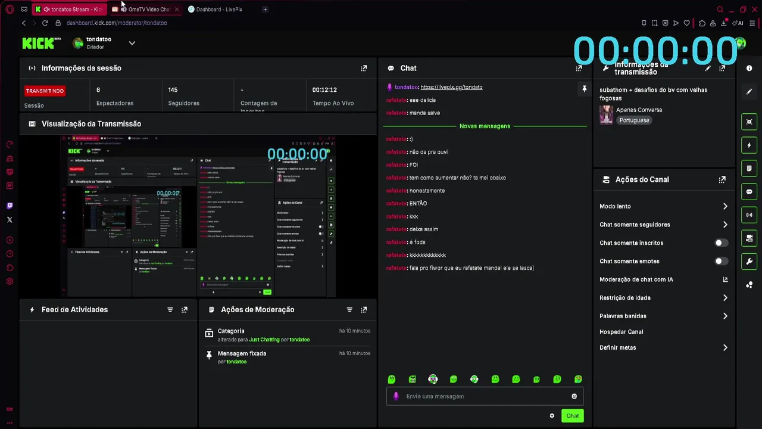Switch to the tondatoo Stream tab
762x429 pixels.
click(69, 9)
